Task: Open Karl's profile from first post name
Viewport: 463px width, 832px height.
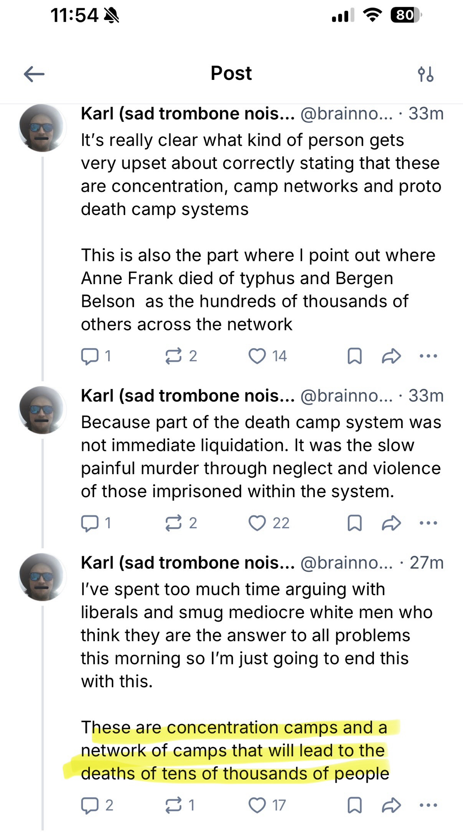Action: point(187,114)
